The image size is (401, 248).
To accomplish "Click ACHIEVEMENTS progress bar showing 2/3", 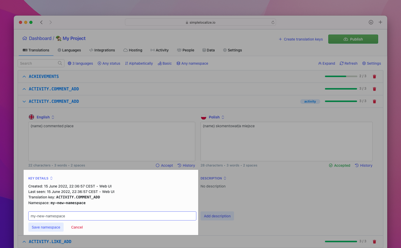I will pyautogui.click(x=341, y=76).
